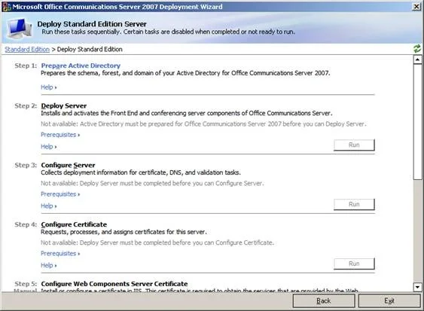Click 'Step 1:' label
Viewport: 424px width, 311px height.
point(26,66)
